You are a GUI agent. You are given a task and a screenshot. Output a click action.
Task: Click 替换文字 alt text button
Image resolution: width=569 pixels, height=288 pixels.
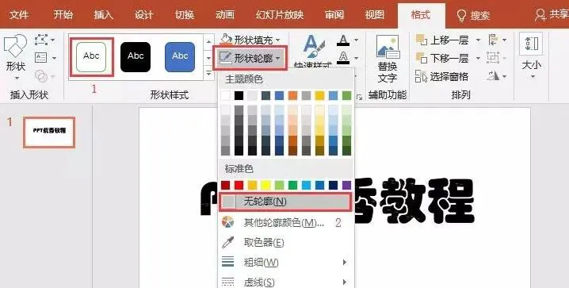[x=388, y=59]
